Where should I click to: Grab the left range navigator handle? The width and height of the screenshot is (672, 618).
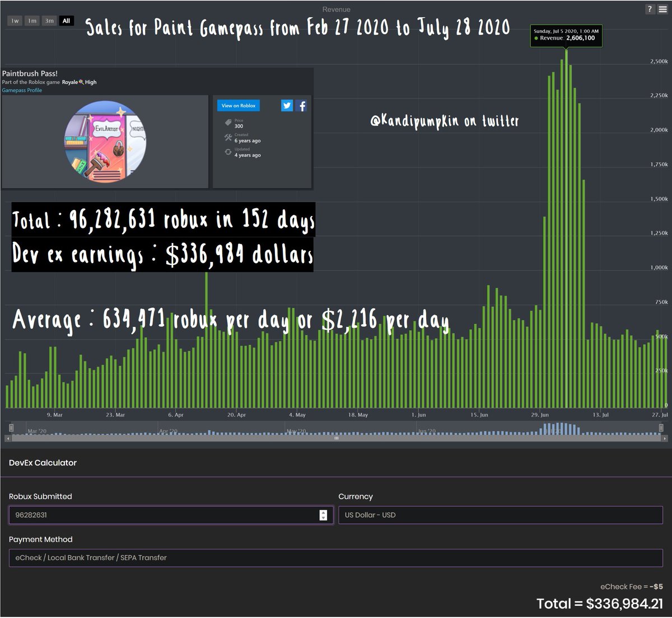click(11, 428)
